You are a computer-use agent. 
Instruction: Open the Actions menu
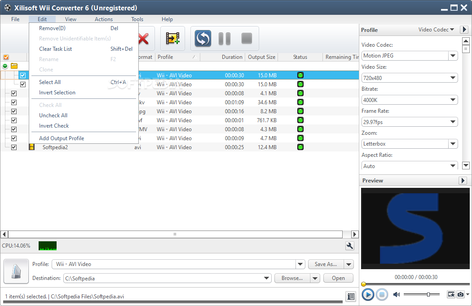pyautogui.click(x=104, y=19)
